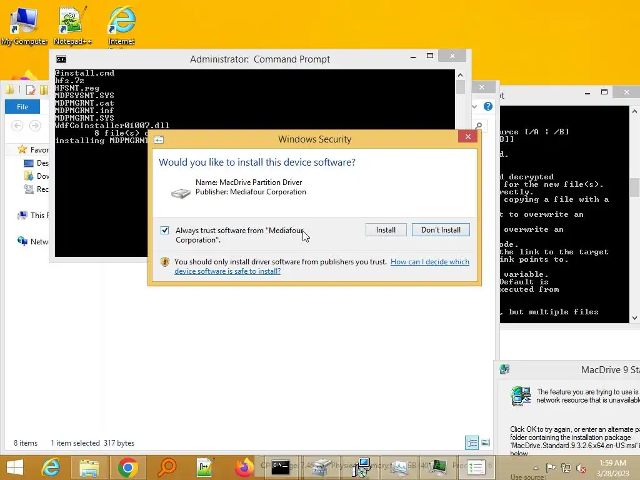The width and height of the screenshot is (640, 480).
Task: Open Google Chrome from the taskbar
Action: 127,467
